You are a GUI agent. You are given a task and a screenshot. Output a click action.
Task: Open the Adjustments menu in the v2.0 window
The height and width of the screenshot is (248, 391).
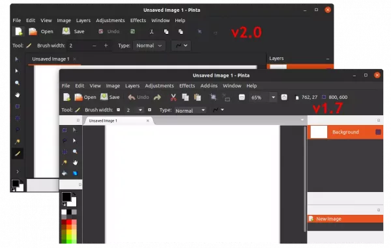110,20
